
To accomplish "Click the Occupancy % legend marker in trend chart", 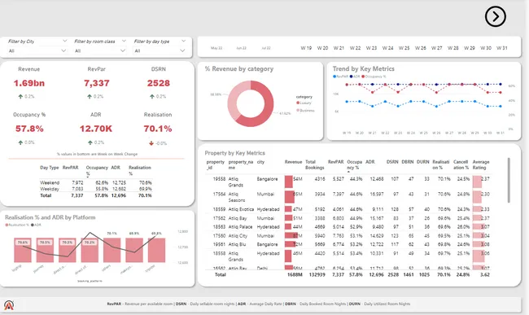I will pos(363,77).
